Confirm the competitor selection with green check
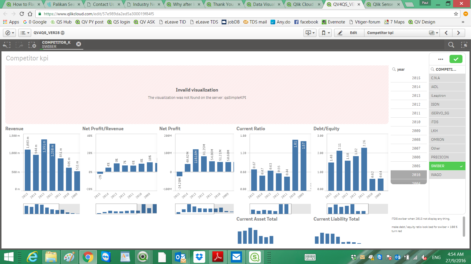 click(456, 59)
